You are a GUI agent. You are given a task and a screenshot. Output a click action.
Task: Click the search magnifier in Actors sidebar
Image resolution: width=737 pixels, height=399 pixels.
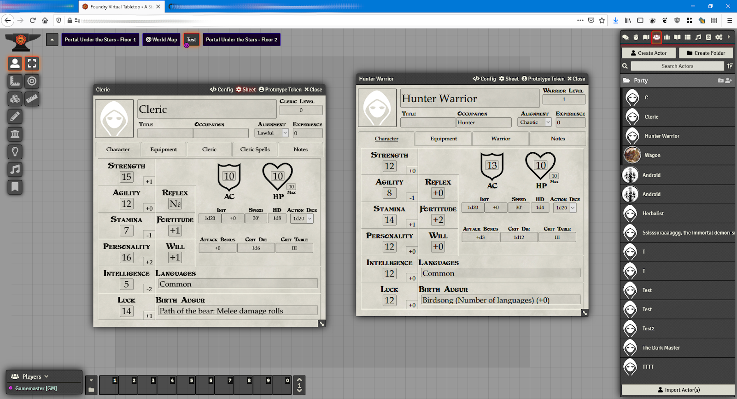pyautogui.click(x=625, y=66)
